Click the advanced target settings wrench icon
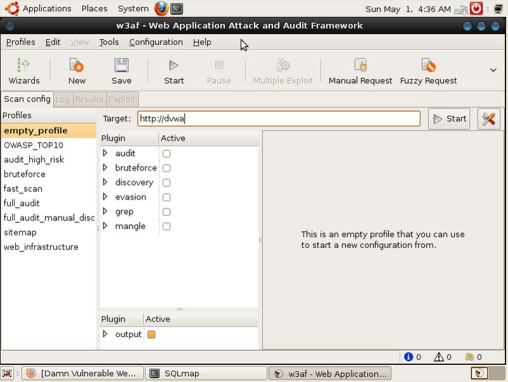 (x=488, y=118)
